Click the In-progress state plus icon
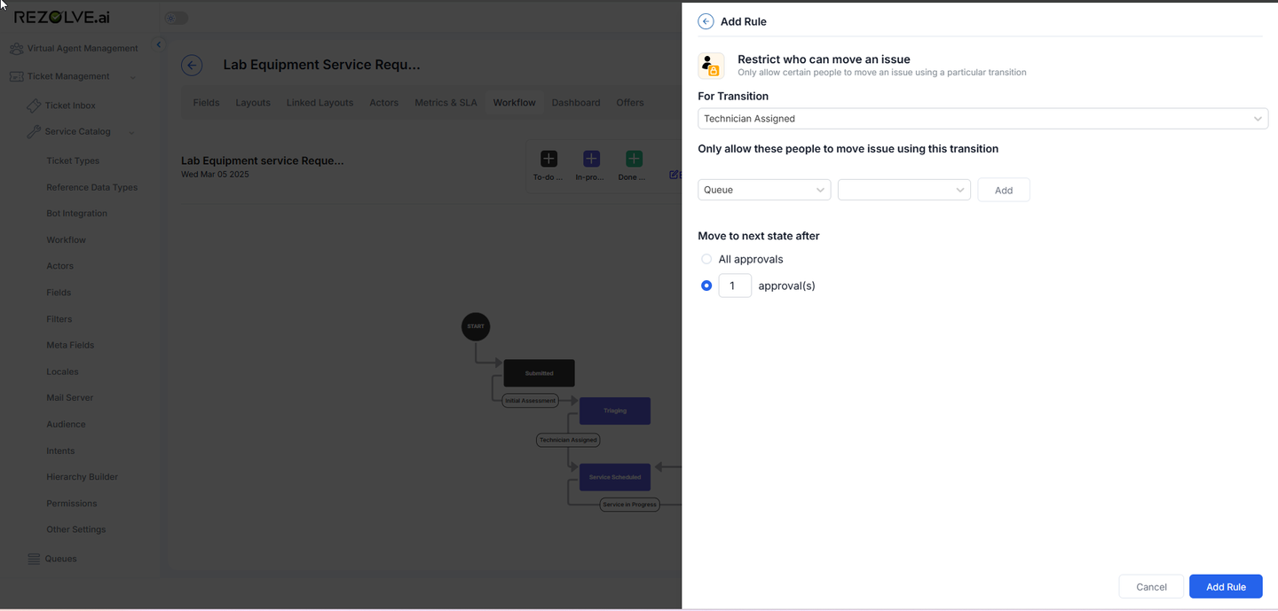Screen dimensions: 1278x611 591,159
